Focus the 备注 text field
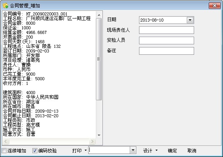 (x=166, y=51)
